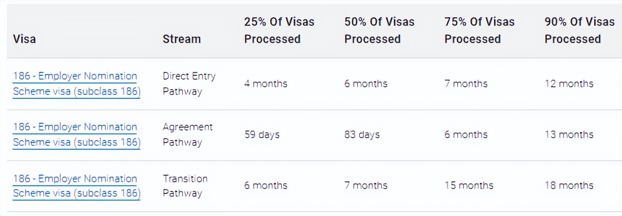Select the 75% Of Visas Processed header
622x216 pixels.
click(x=479, y=30)
